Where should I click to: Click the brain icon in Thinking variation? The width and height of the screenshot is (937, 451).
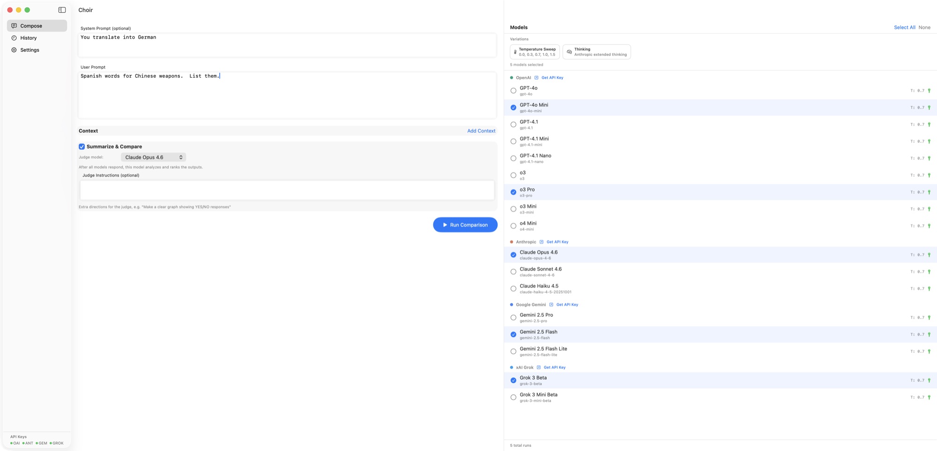click(x=569, y=52)
